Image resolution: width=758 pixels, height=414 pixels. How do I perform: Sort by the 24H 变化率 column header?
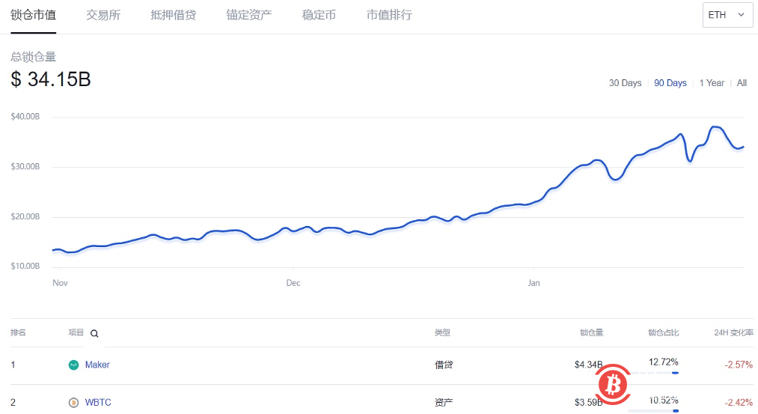[733, 332]
